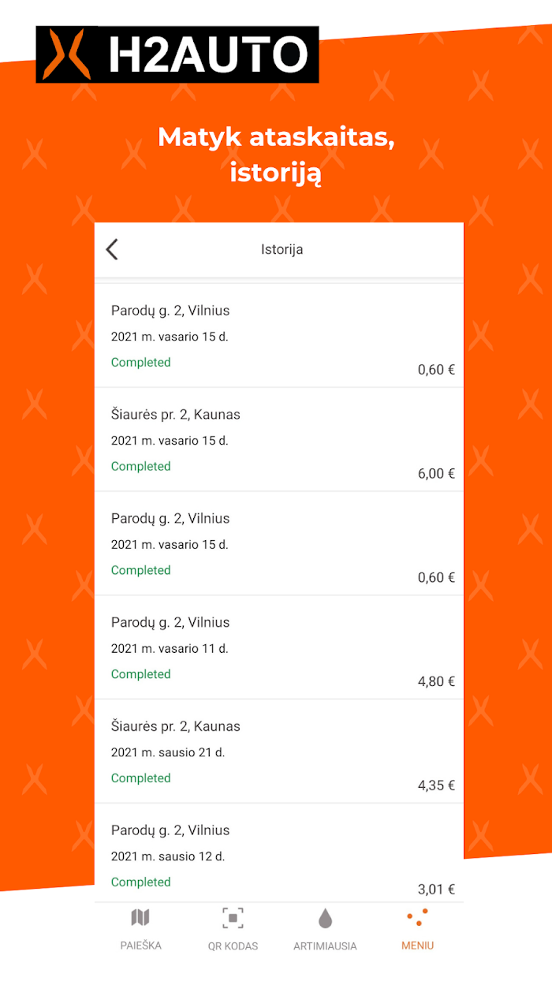Click the H2AUTO logo
The image size is (552, 981).
click(177, 54)
